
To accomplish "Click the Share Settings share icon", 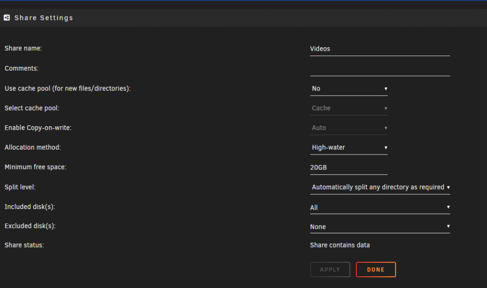I will click(x=7, y=18).
